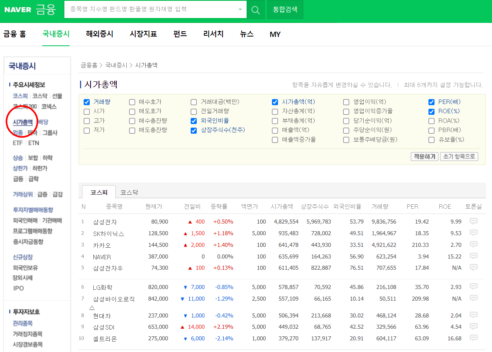Open the LG화학 stock link
The height and width of the screenshot is (352, 492).
point(103,287)
